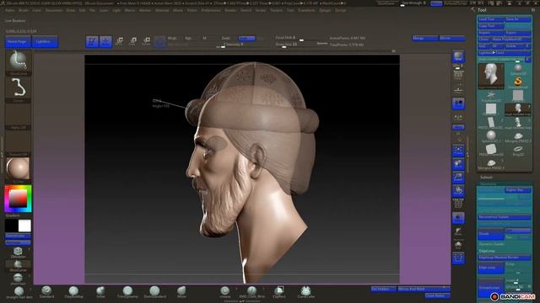Open the Brush menu
Viewport: 540px width, 303px height.
coord(24,10)
